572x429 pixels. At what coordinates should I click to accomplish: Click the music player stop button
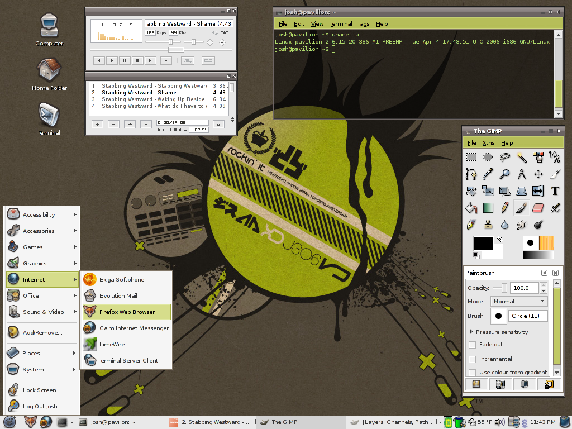(137, 60)
